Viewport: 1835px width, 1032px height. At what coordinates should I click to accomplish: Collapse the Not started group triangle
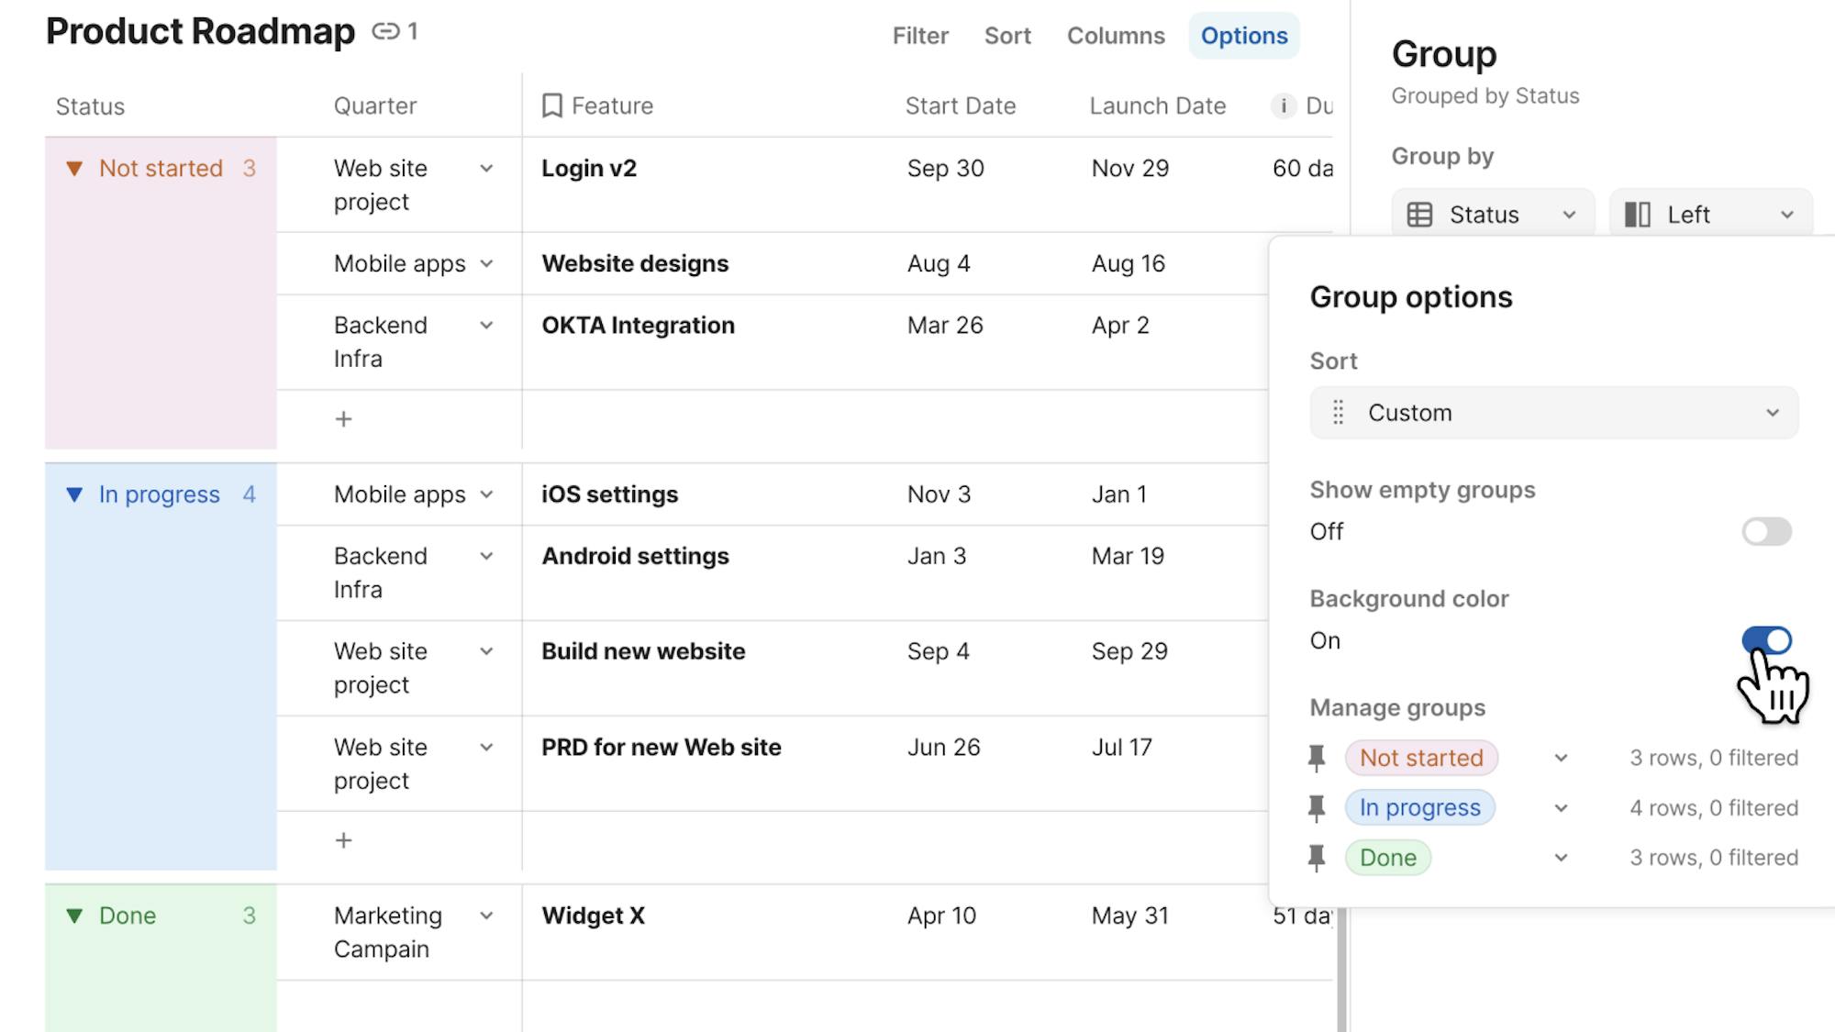tap(74, 169)
